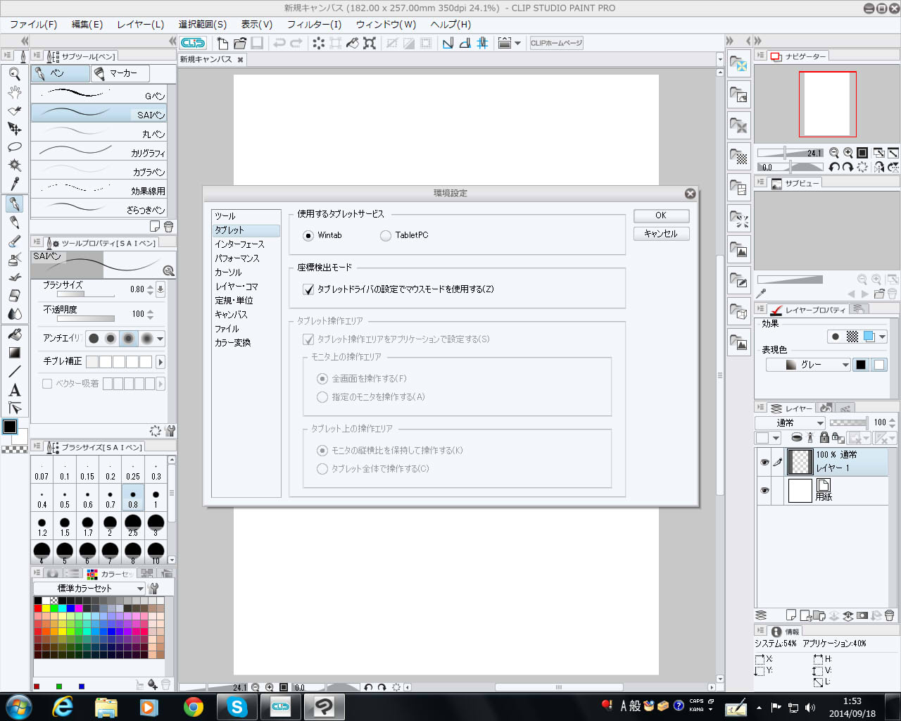Open the Filter menu
The height and width of the screenshot is (721, 901).
(x=313, y=25)
